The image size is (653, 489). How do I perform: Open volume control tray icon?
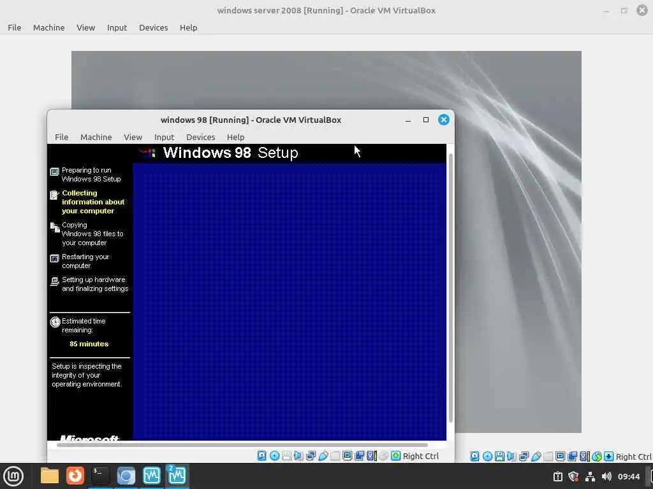[606, 476]
